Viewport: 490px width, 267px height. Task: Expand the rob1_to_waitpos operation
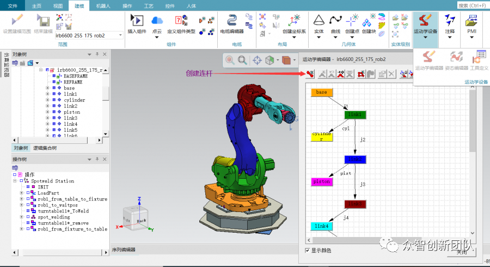coord(21,205)
